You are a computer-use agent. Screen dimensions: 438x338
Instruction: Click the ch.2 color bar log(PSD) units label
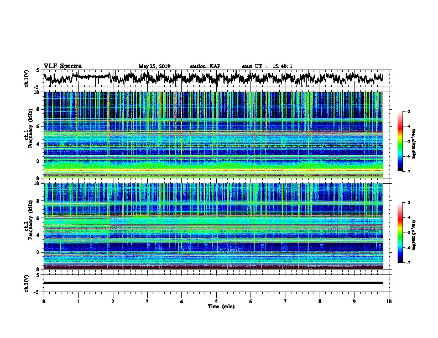[414, 235]
